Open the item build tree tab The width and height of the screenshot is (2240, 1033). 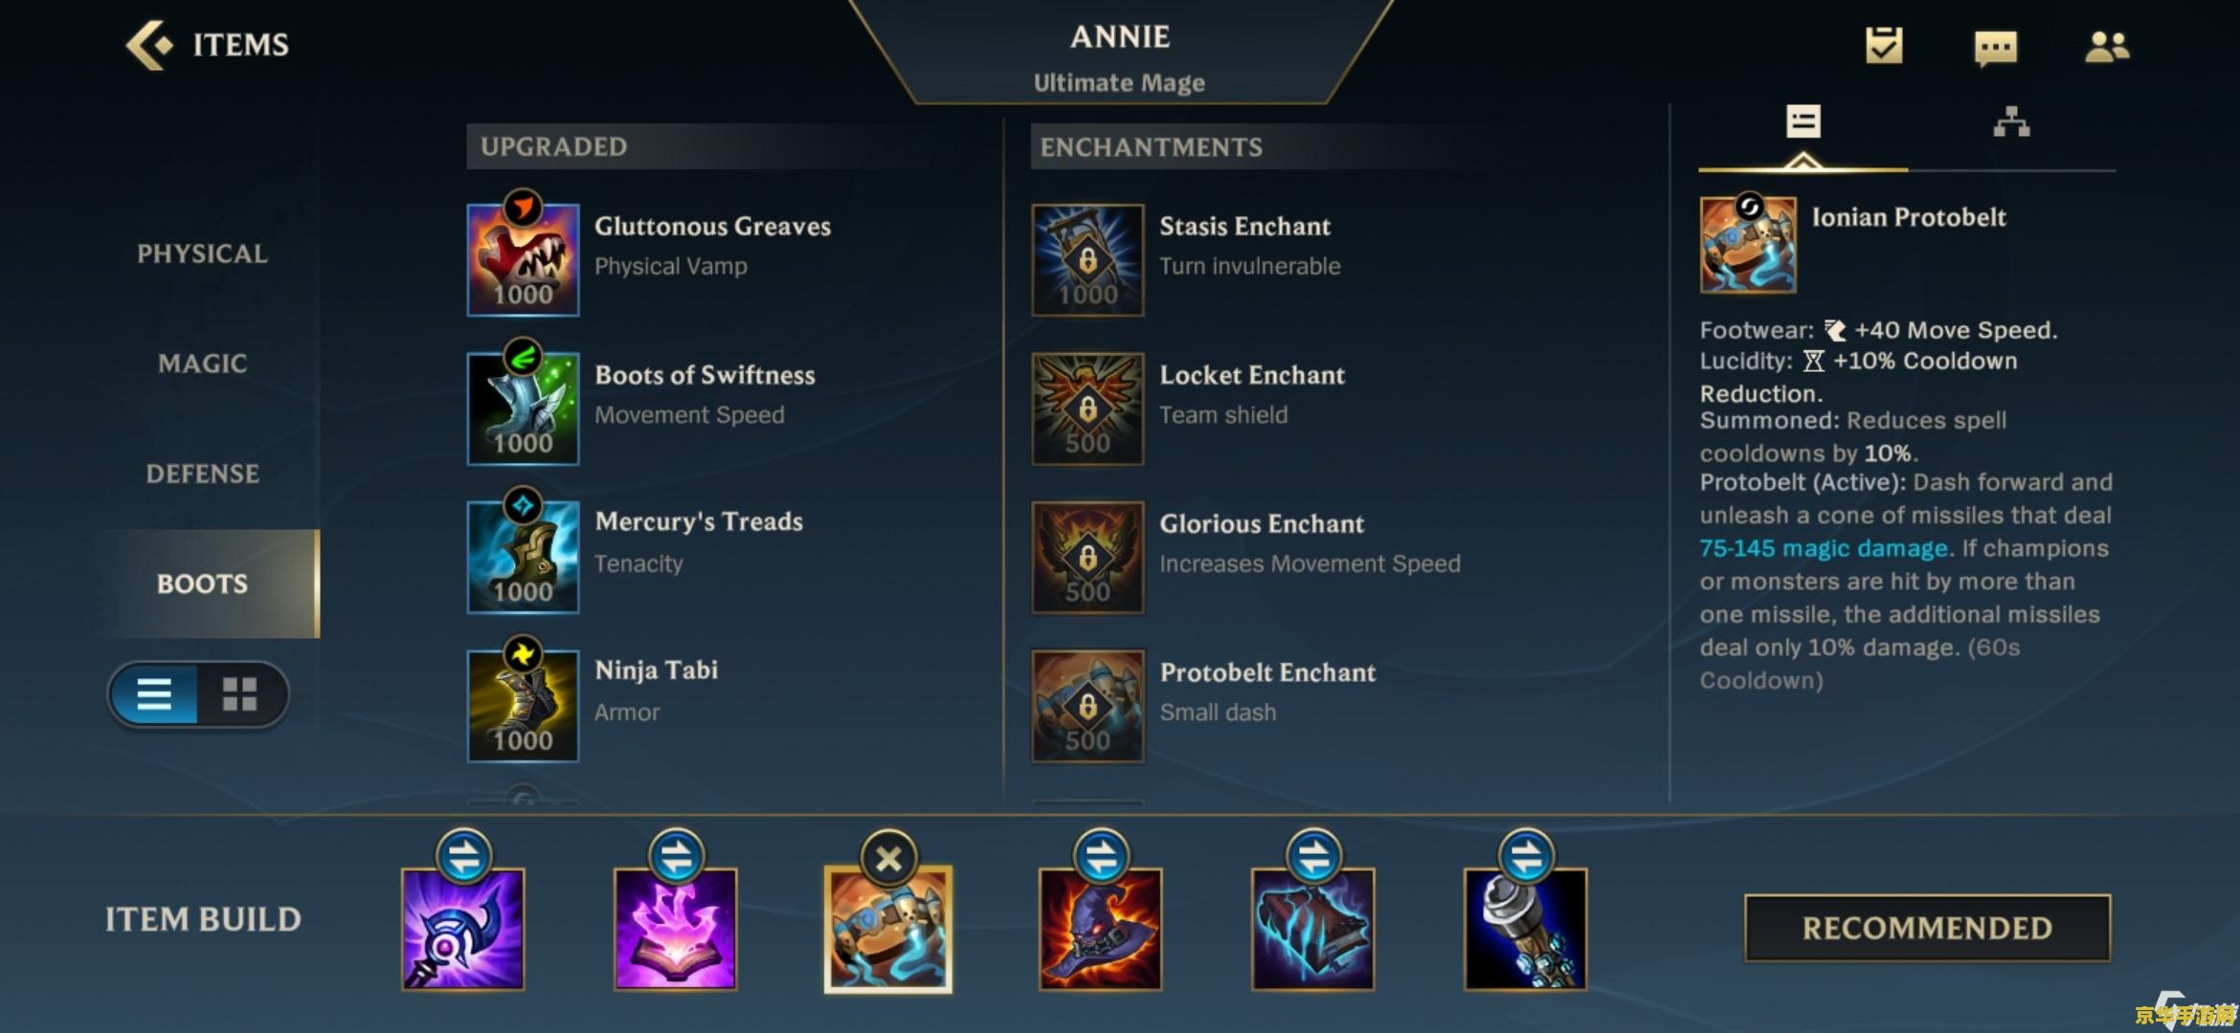2011,122
